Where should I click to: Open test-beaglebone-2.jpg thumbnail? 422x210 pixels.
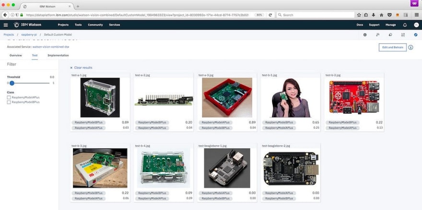pos(291,168)
